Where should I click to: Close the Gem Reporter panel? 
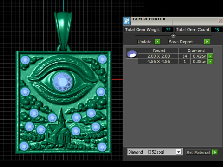pos(221,20)
